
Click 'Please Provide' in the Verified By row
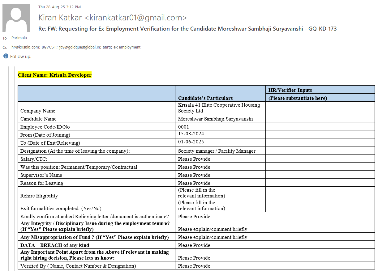coord(194,266)
